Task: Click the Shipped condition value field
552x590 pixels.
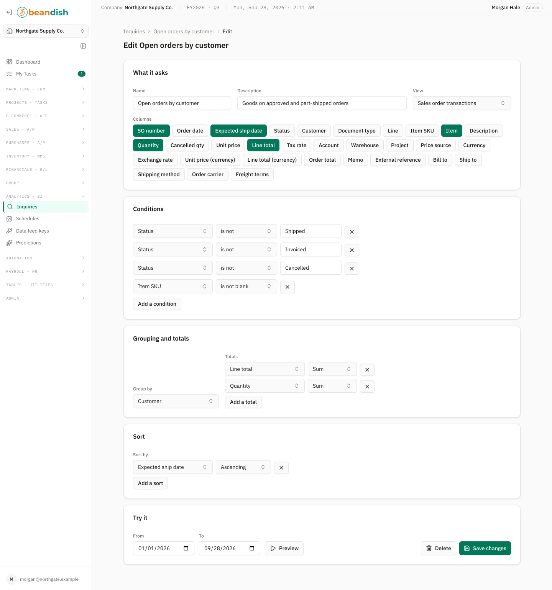Action: (310, 231)
